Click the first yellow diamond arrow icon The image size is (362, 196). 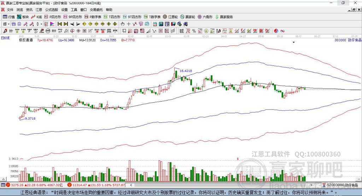click(84, 24)
